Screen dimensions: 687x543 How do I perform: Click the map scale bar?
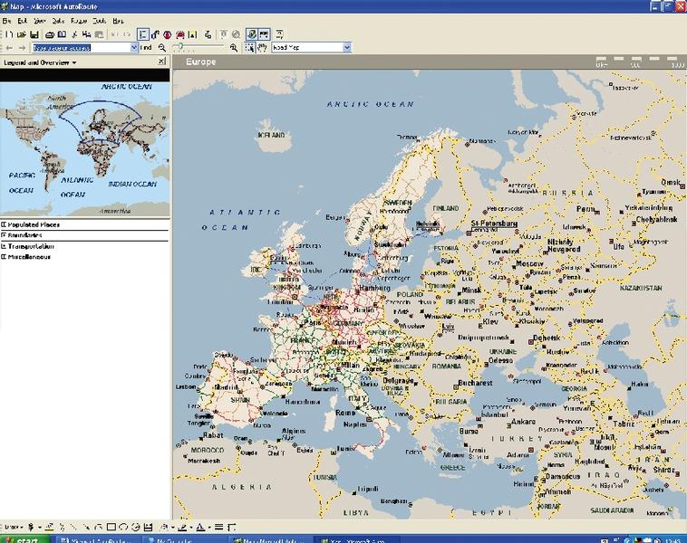click(640, 62)
